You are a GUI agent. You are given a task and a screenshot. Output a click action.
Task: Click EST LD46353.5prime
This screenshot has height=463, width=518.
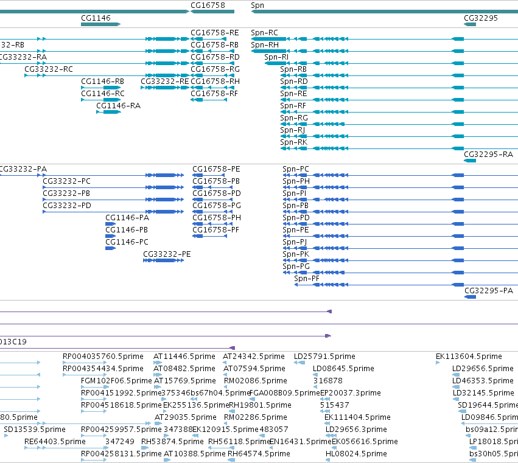pyautogui.click(x=483, y=381)
